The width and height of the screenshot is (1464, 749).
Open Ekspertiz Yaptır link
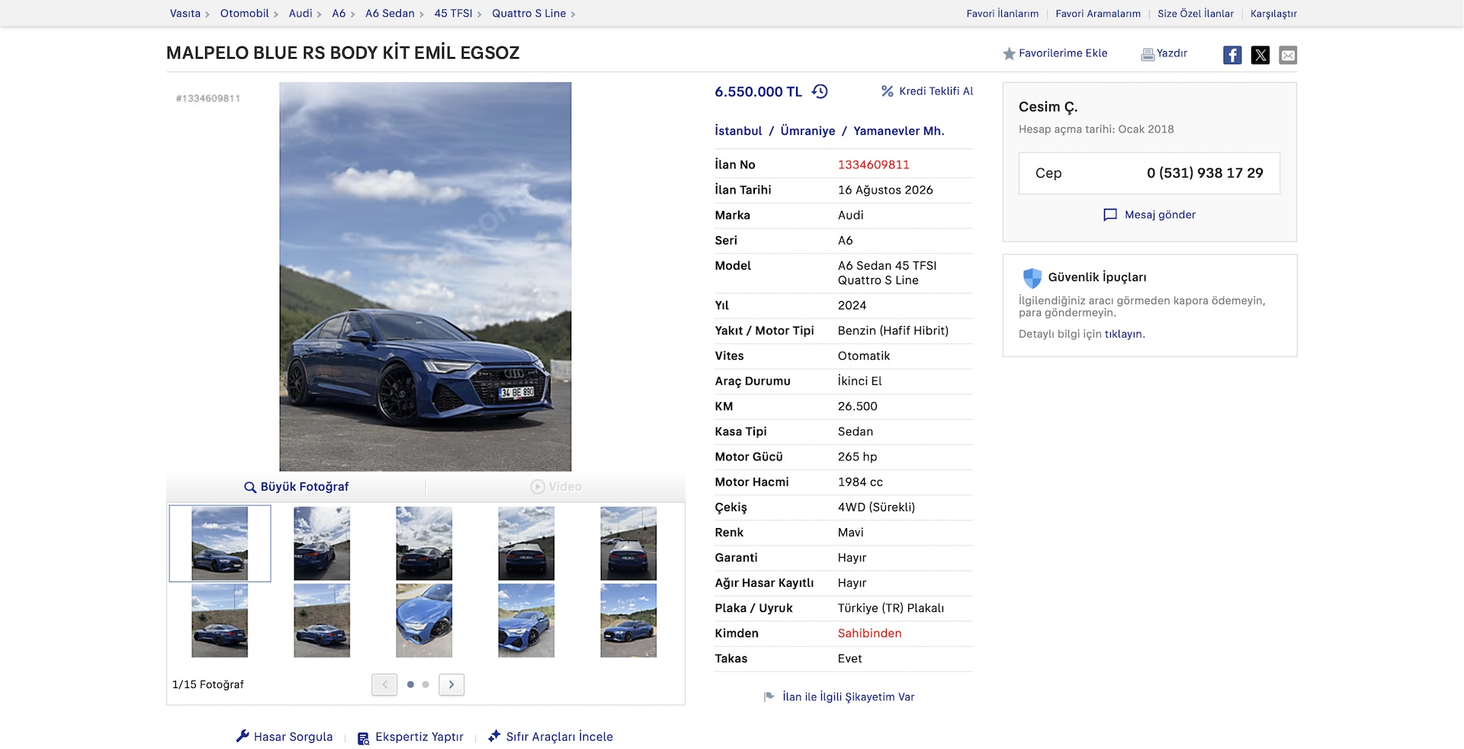point(410,737)
